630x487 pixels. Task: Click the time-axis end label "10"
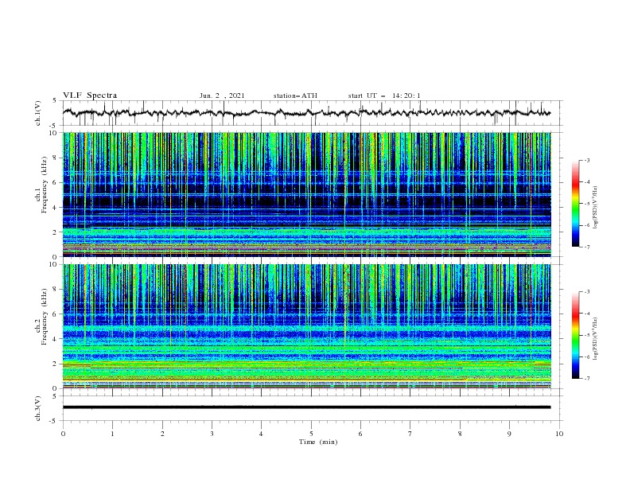pyautogui.click(x=559, y=434)
